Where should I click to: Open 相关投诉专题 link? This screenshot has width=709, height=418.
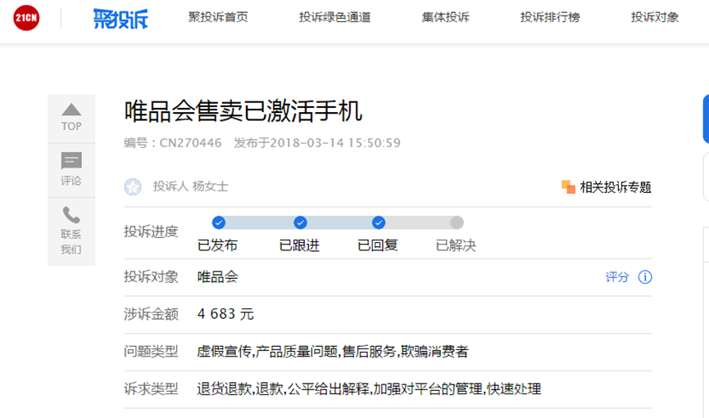click(x=616, y=187)
